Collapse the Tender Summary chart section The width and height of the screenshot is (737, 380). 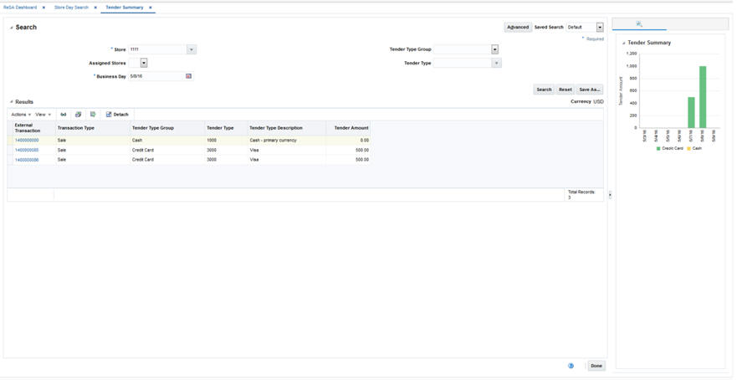624,43
